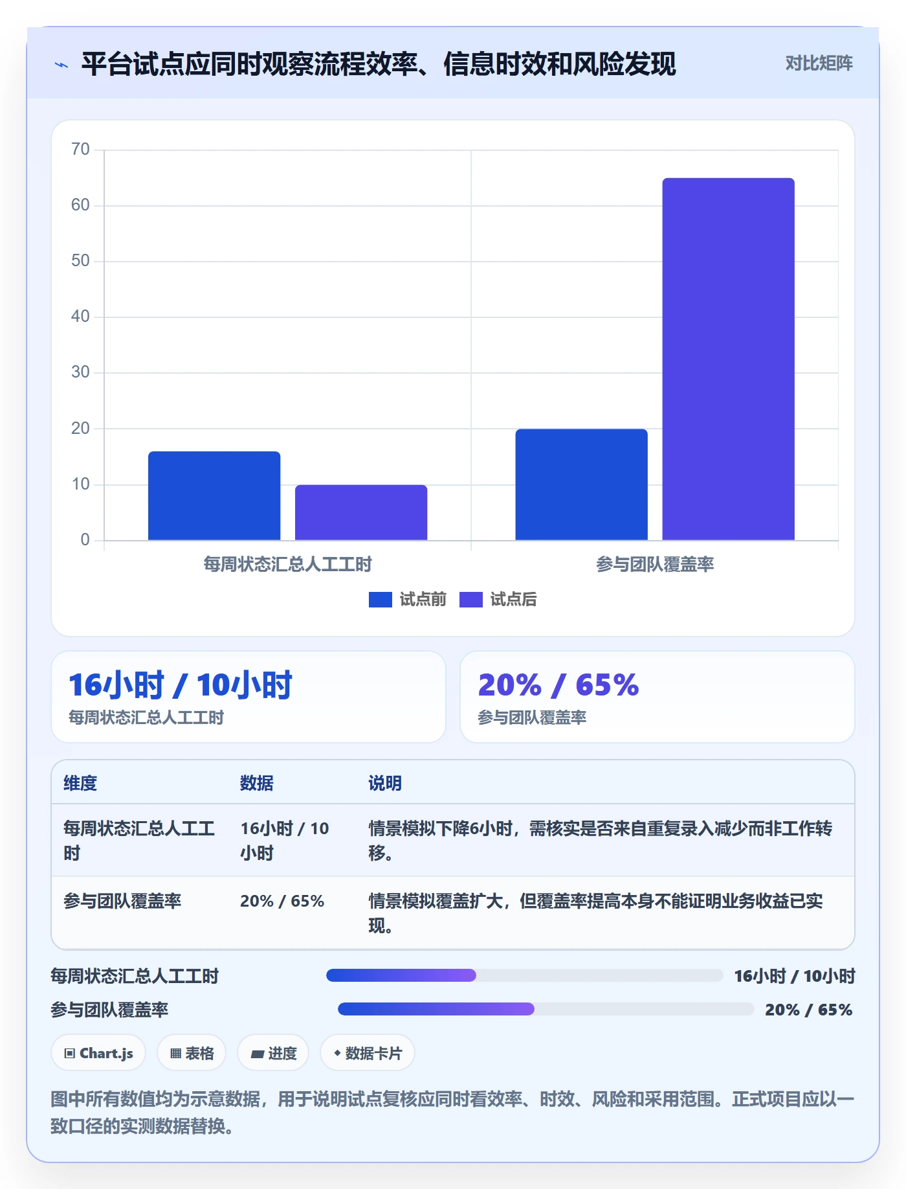Click the 参与团队覆盖率 progress bar
The width and height of the screenshot is (906, 1189).
coord(546,1009)
